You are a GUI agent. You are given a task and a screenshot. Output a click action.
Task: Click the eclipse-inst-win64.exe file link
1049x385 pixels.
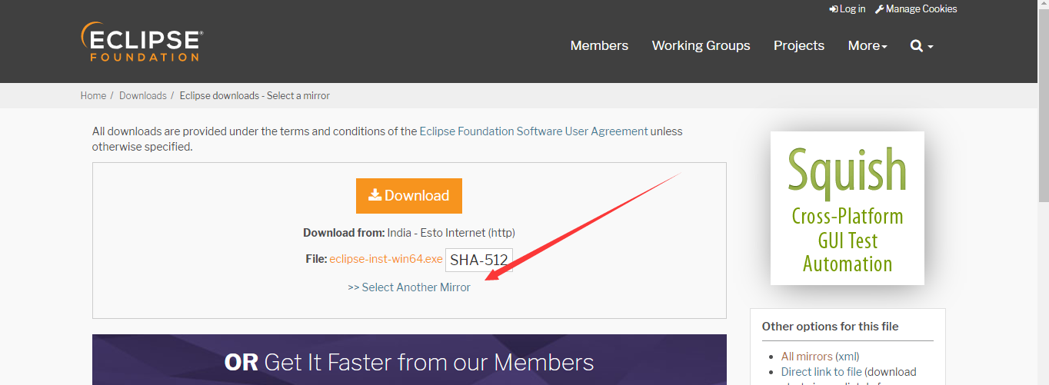(x=385, y=259)
